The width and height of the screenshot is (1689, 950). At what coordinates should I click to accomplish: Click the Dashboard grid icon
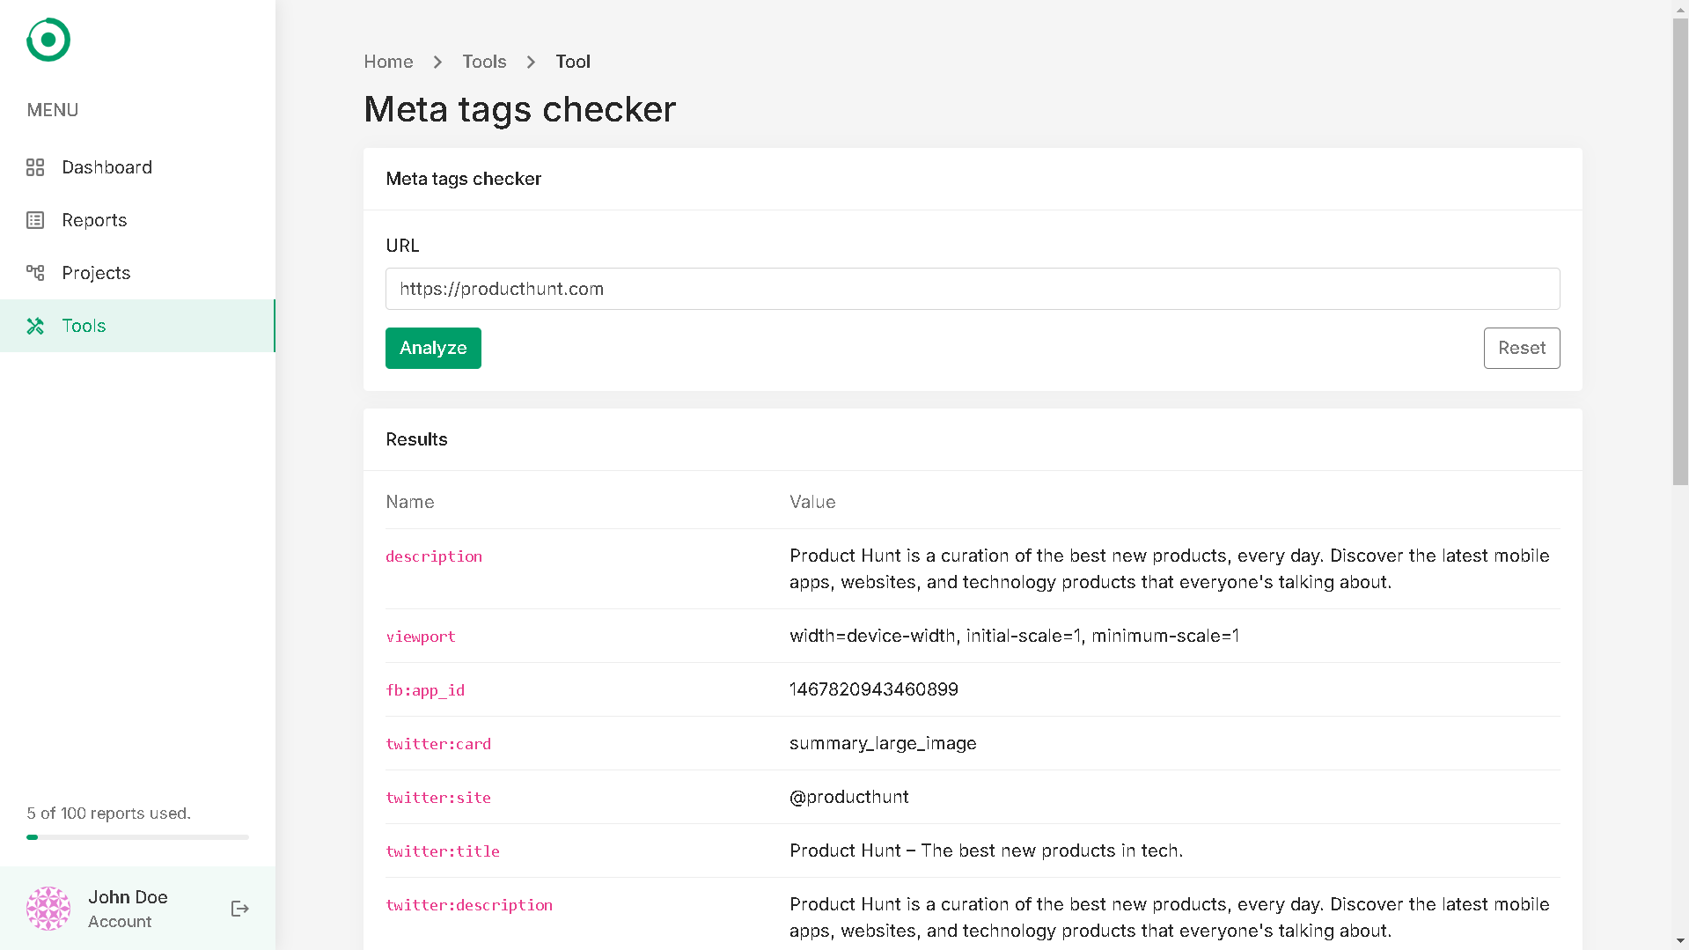[x=35, y=167]
